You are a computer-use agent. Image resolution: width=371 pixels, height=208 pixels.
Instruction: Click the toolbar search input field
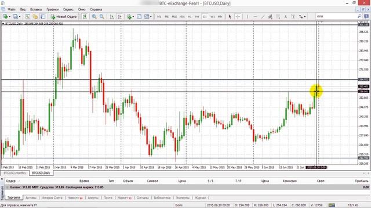tap(336, 16)
